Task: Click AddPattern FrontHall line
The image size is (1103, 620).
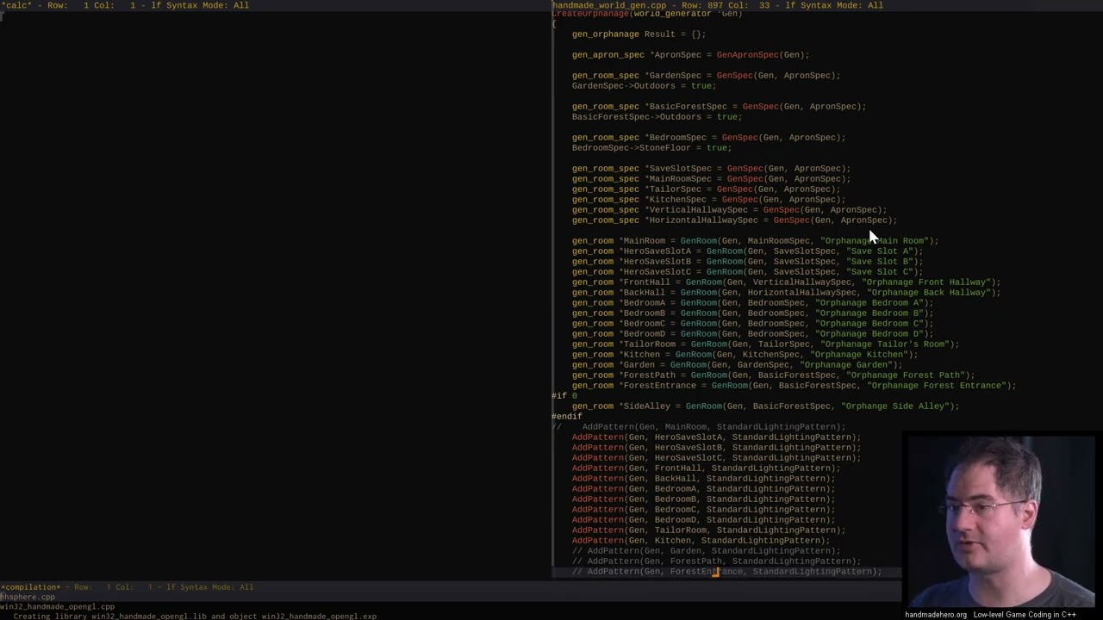Action: coord(706,468)
